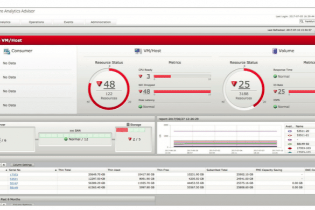
Task: Click the Storage cabinet icon
Action: click(128, 124)
